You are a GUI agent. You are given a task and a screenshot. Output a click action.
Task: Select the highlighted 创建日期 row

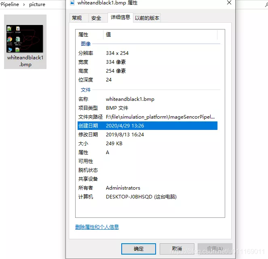148,126
